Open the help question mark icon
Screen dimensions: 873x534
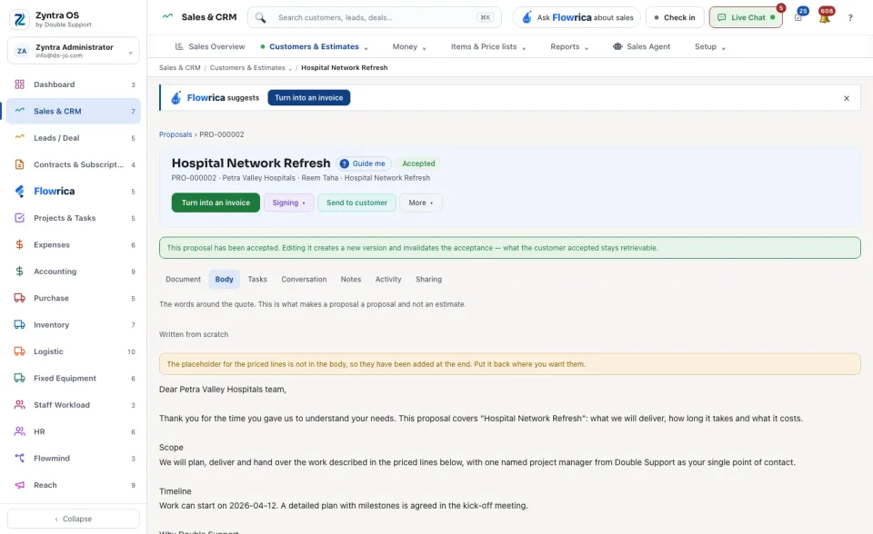[x=850, y=18]
